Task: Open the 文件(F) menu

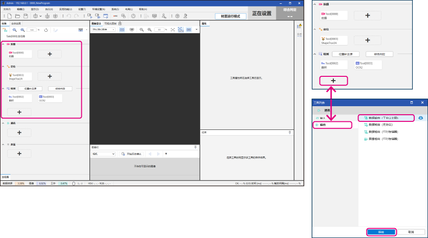Action: [x=7, y=9]
